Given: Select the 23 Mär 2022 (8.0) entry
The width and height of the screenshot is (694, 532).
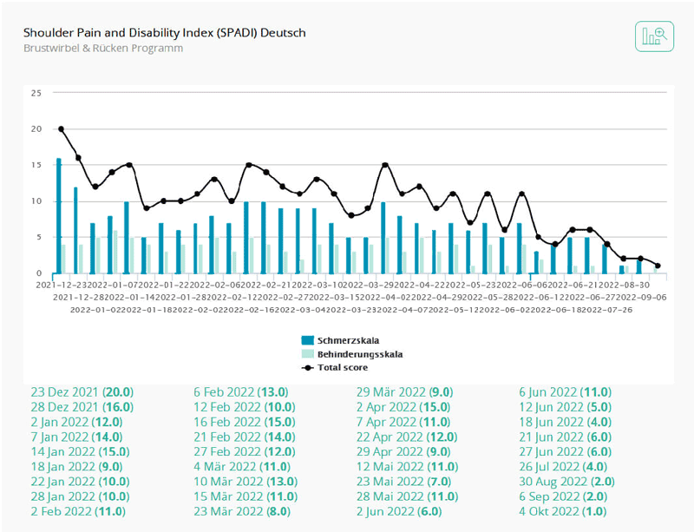Looking at the screenshot, I should pyautogui.click(x=242, y=512).
